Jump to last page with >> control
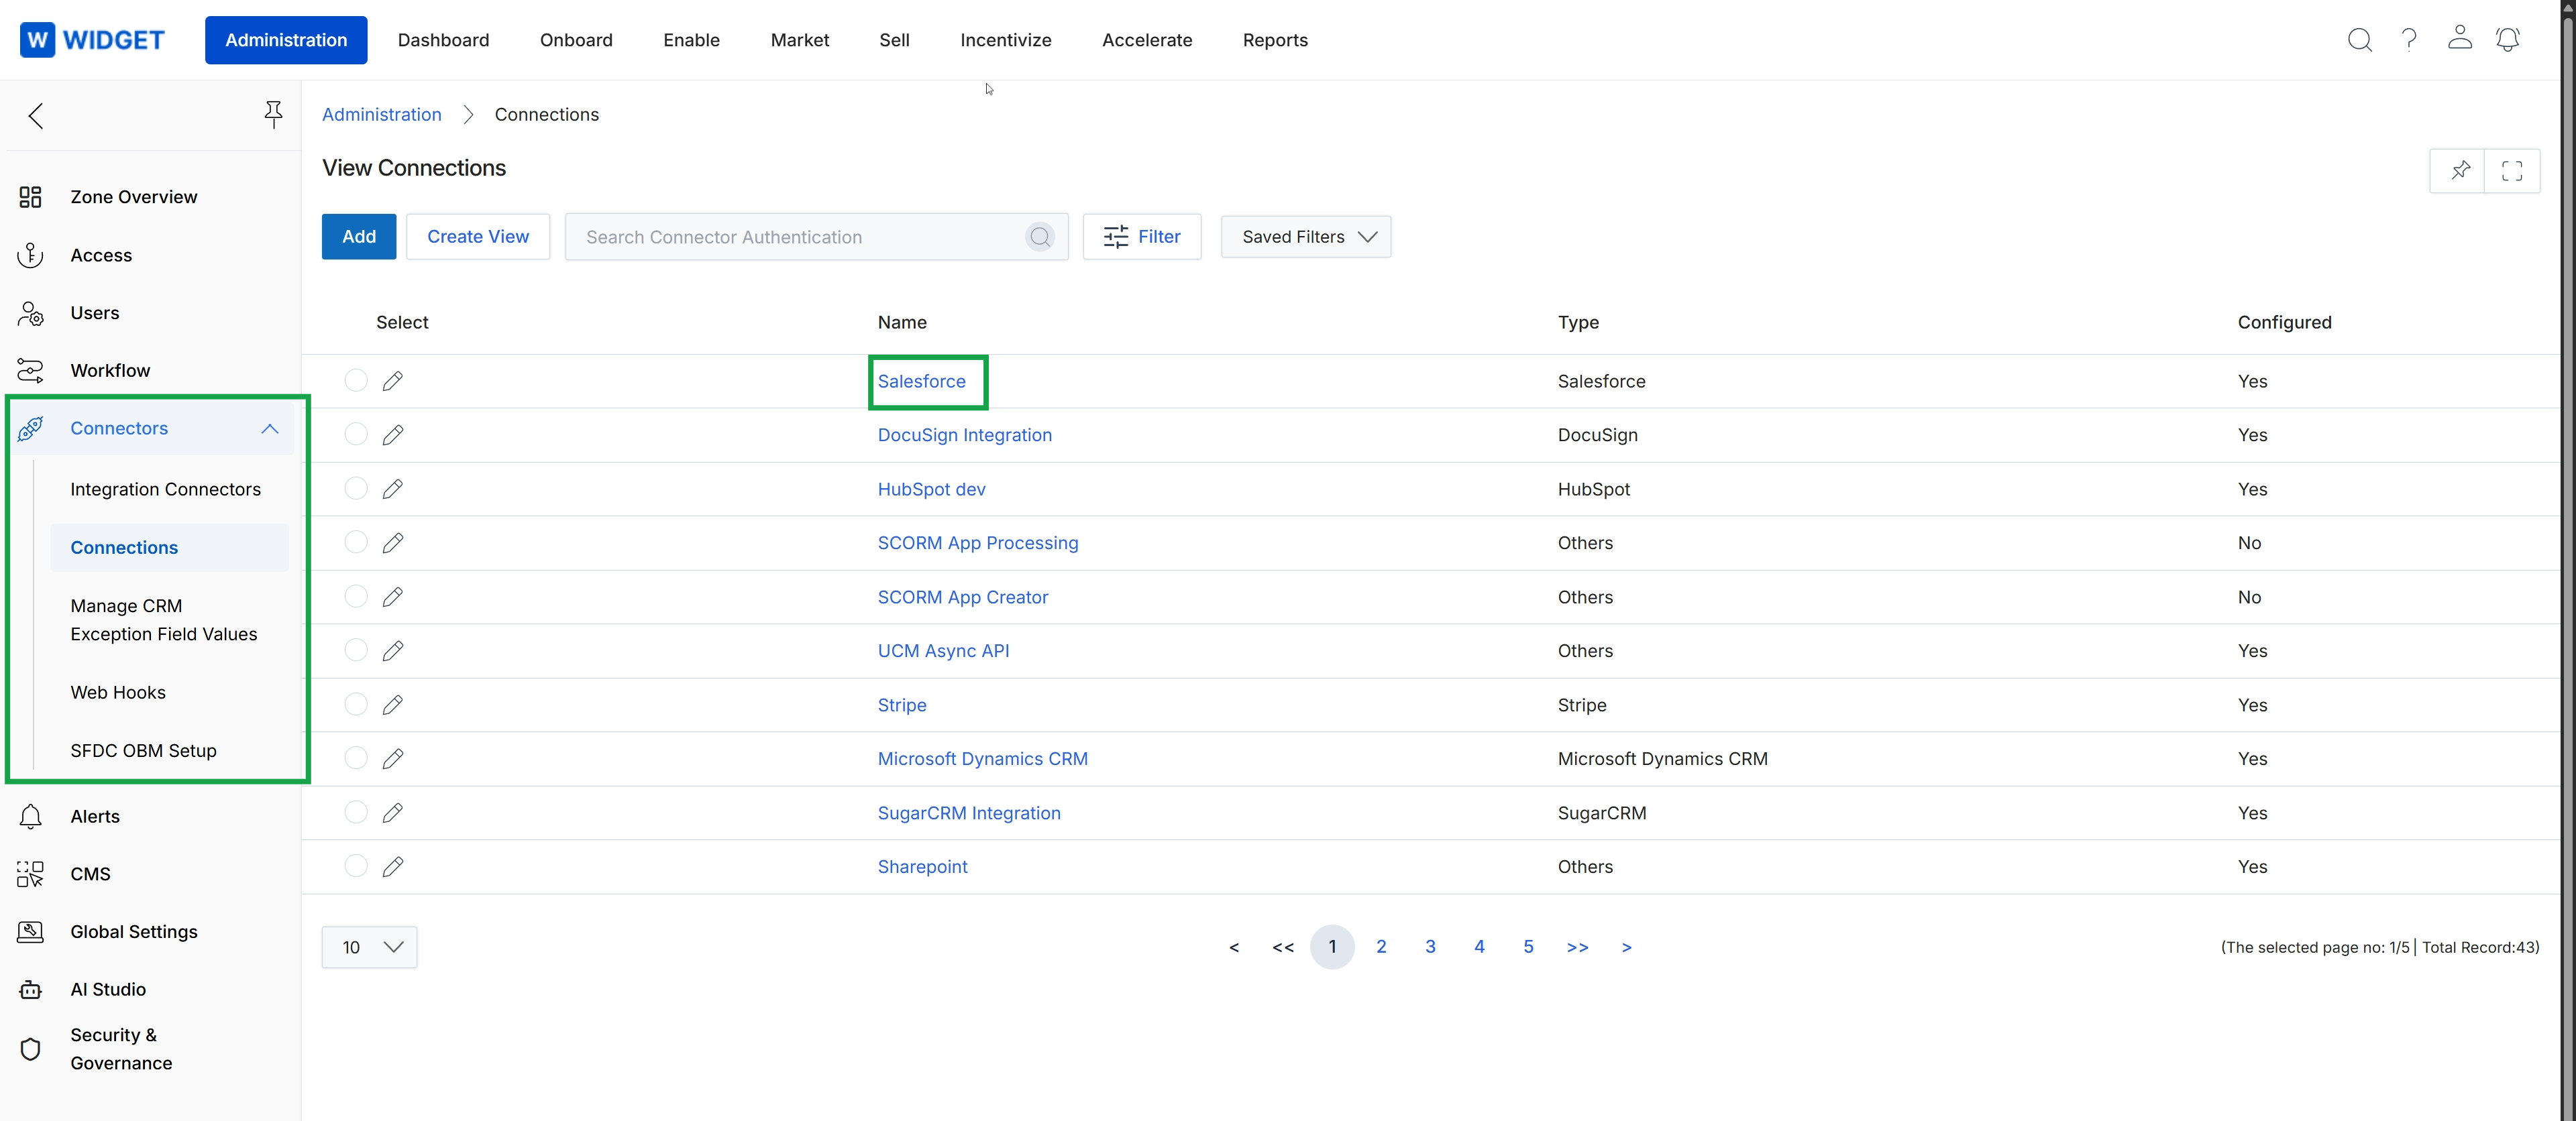 pyautogui.click(x=1577, y=947)
